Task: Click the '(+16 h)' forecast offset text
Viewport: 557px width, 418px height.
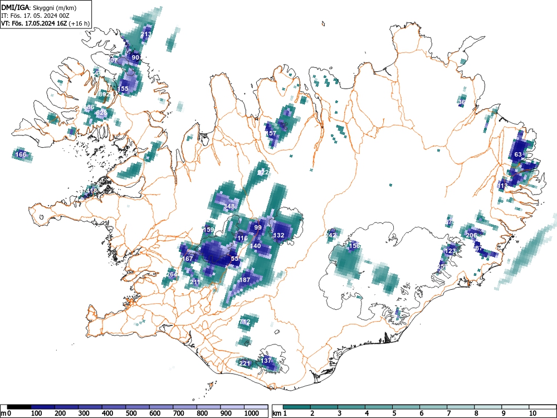Action: click(x=79, y=23)
